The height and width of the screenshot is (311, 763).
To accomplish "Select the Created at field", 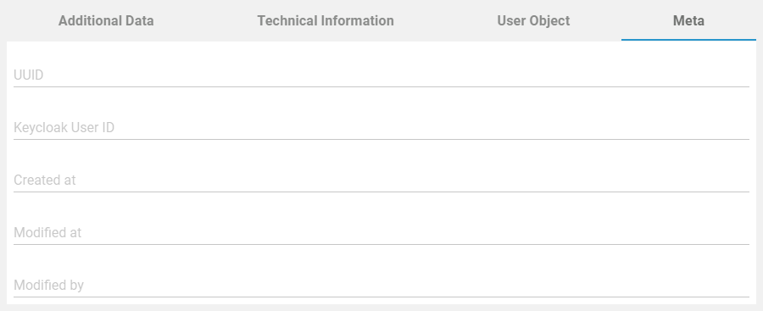I will 381,180.
